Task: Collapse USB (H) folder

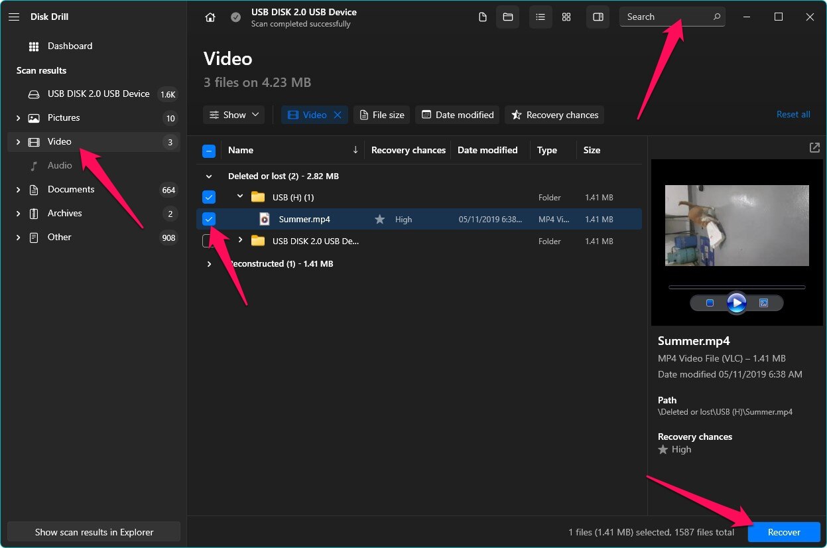Action: [241, 197]
